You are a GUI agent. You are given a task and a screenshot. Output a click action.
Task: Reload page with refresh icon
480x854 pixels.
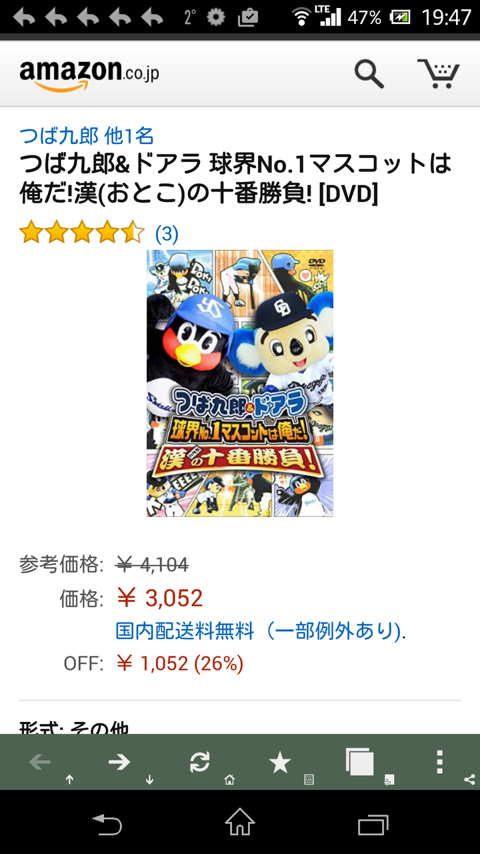(200, 762)
